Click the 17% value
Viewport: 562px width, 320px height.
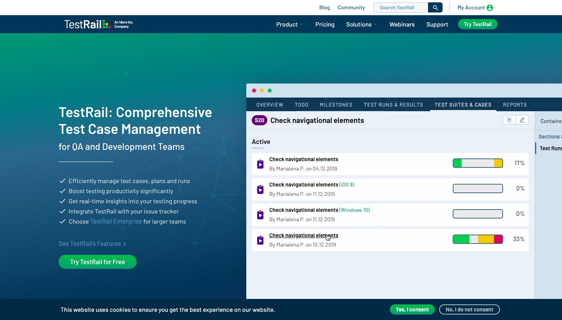coord(519,163)
